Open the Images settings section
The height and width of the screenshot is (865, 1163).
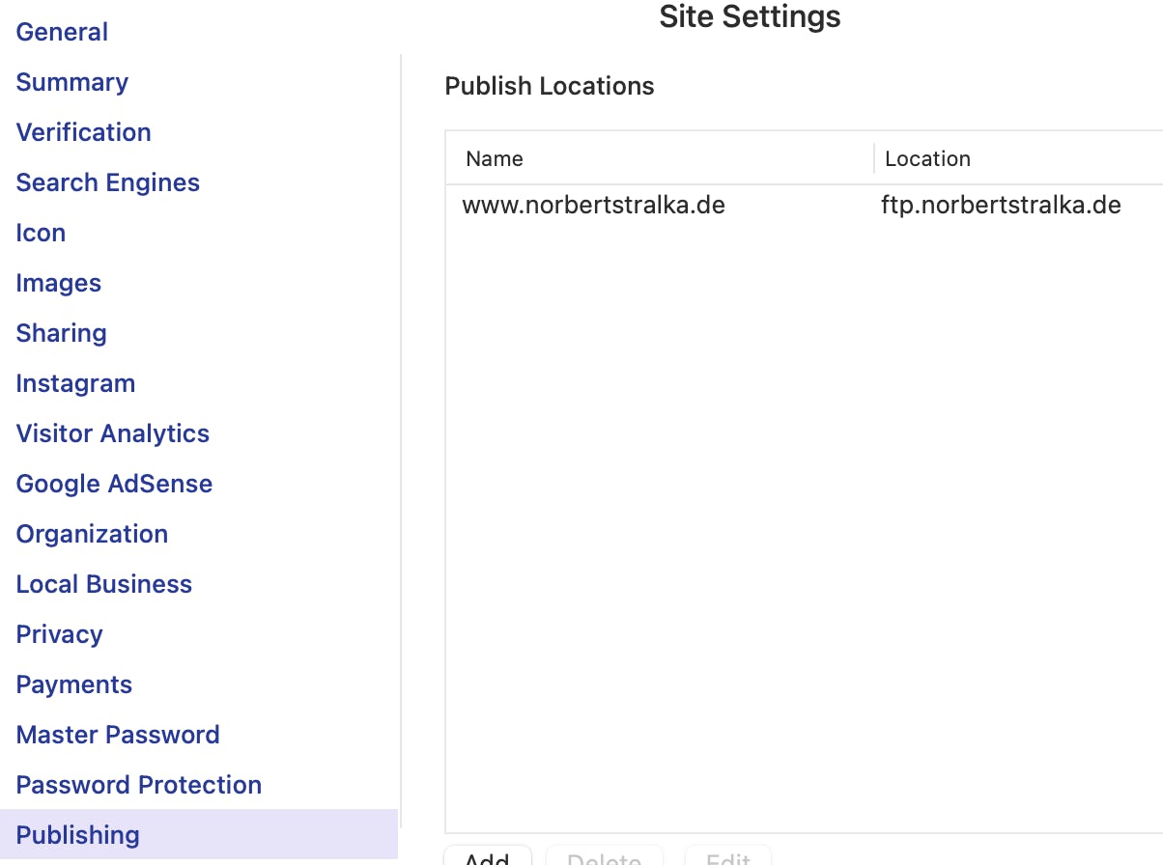coord(59,283)
